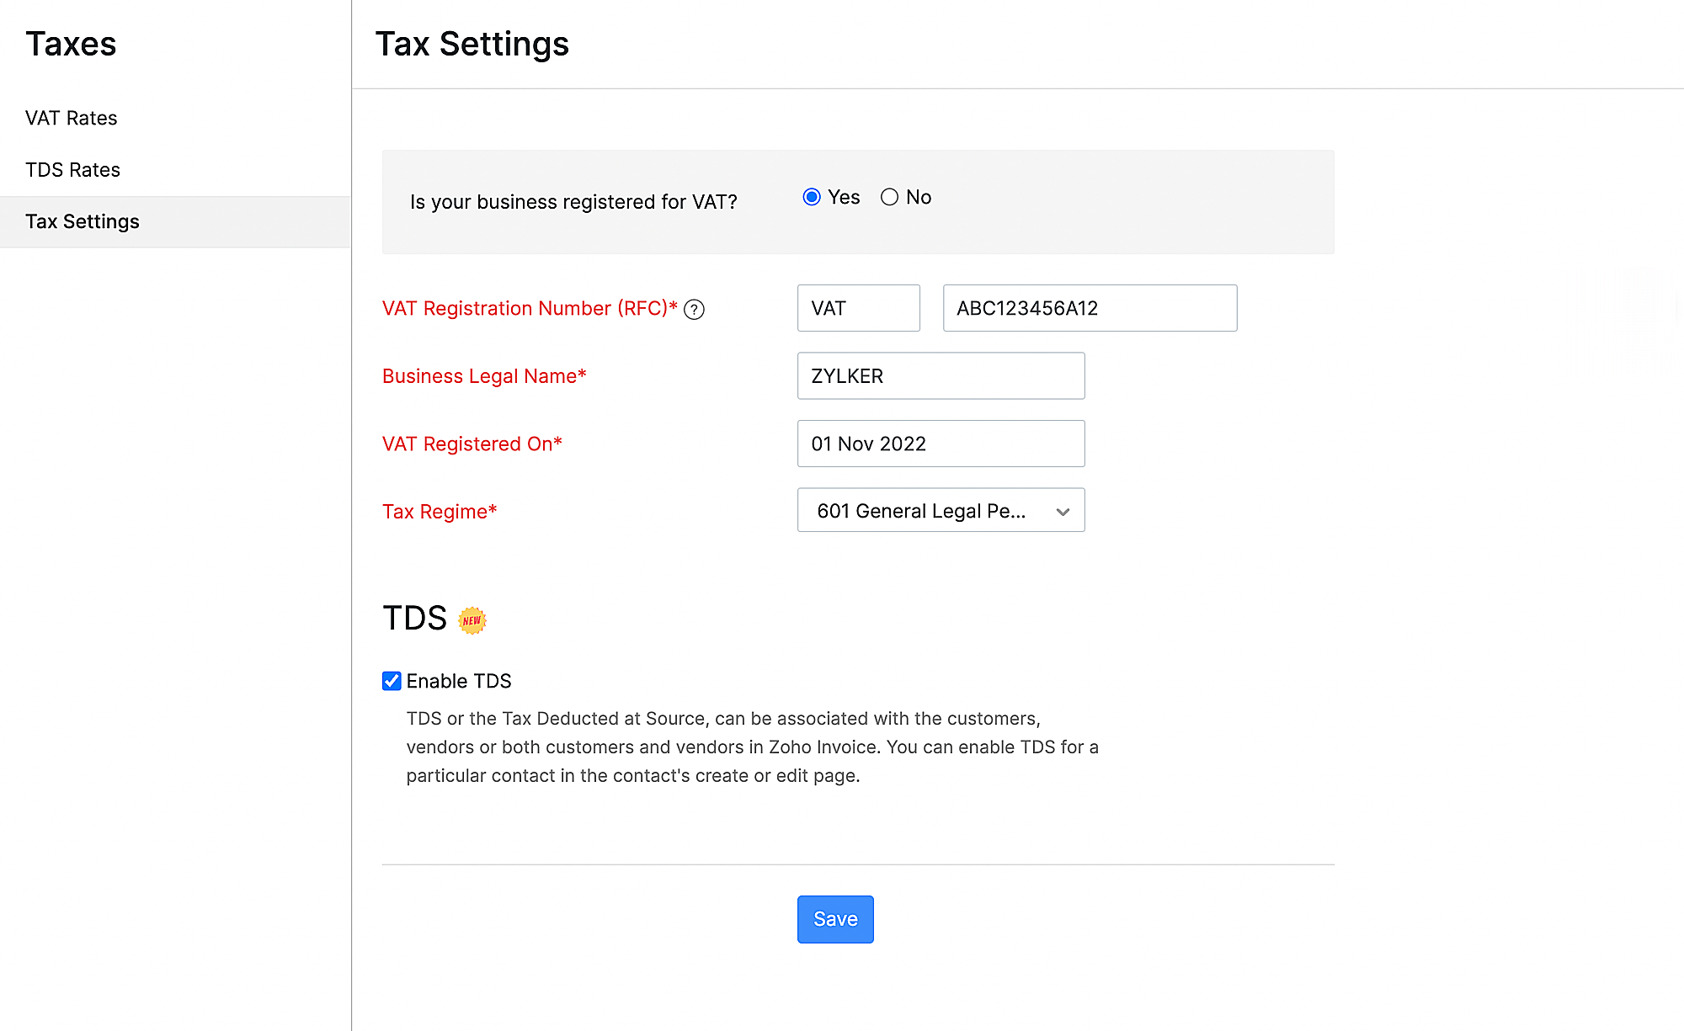Switch to TDS Rates section
Screen dimensions: 1684x1031
72,169
